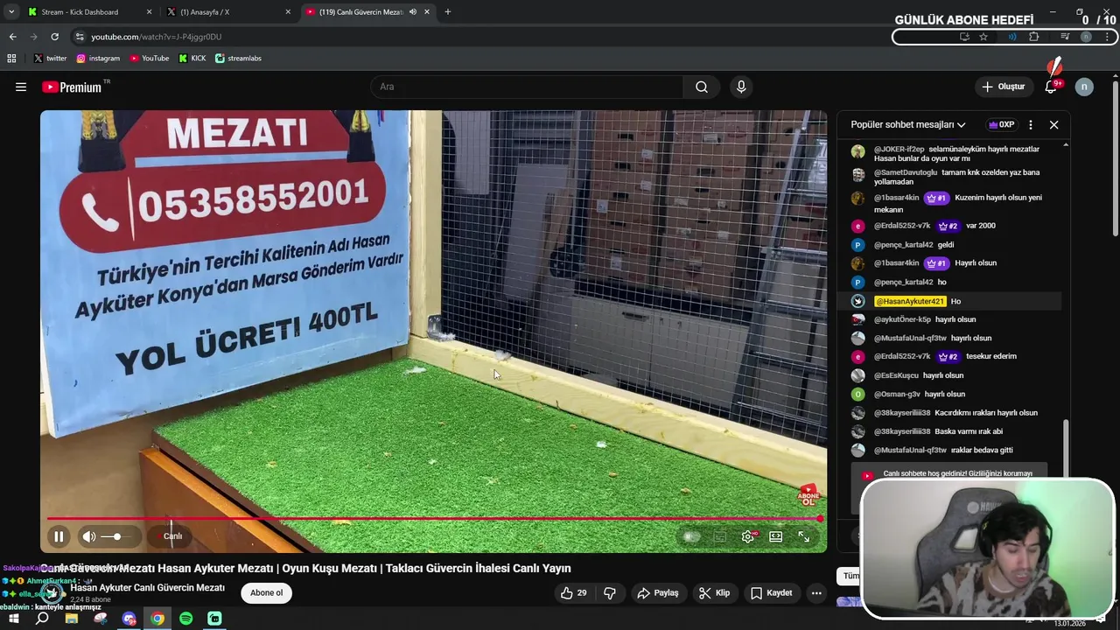
Task: Open video settings gear icon
Action: click(x=748, y=536)
